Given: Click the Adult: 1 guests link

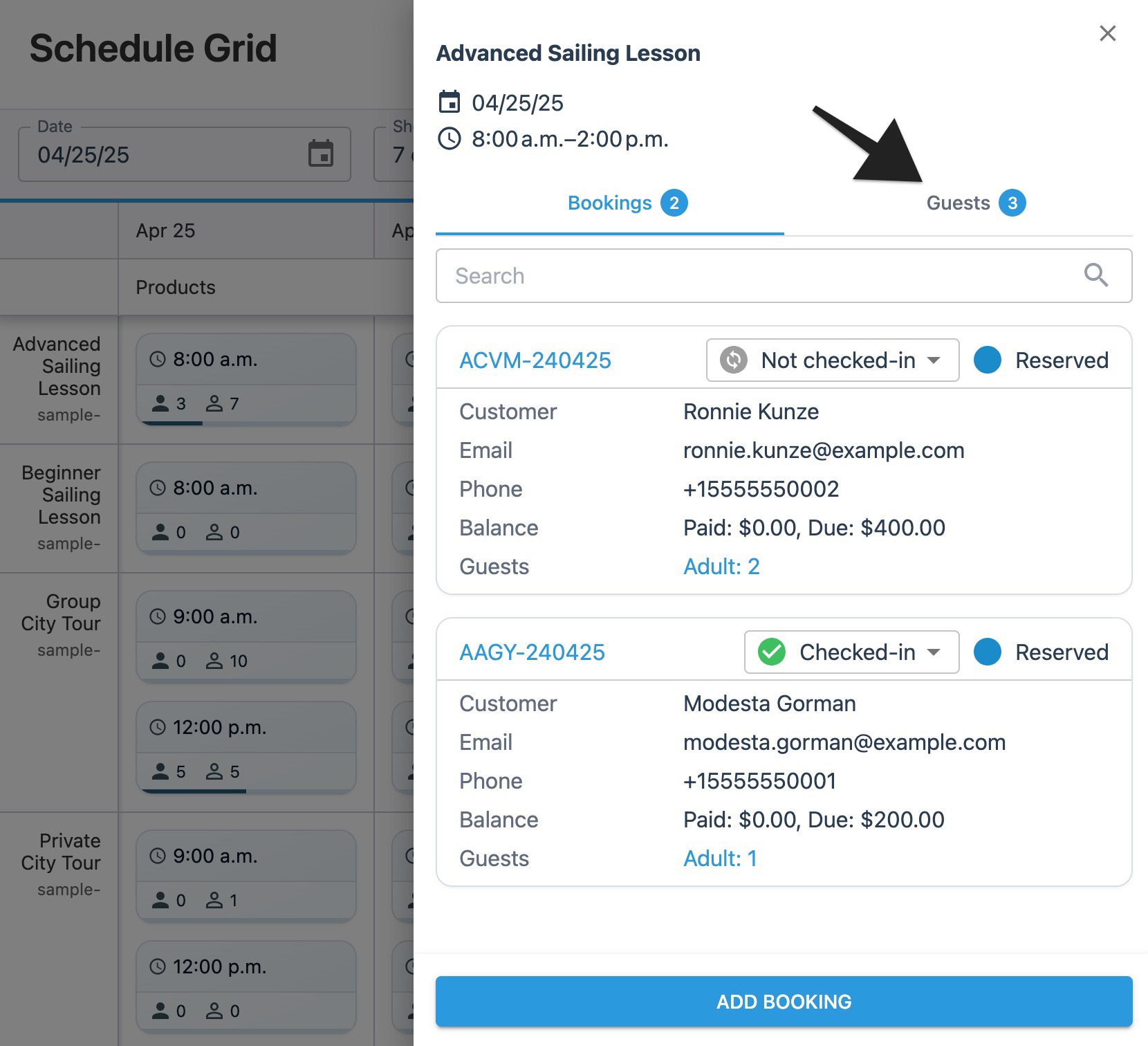Looking at the screenshot, I should [x=720, y=858].
